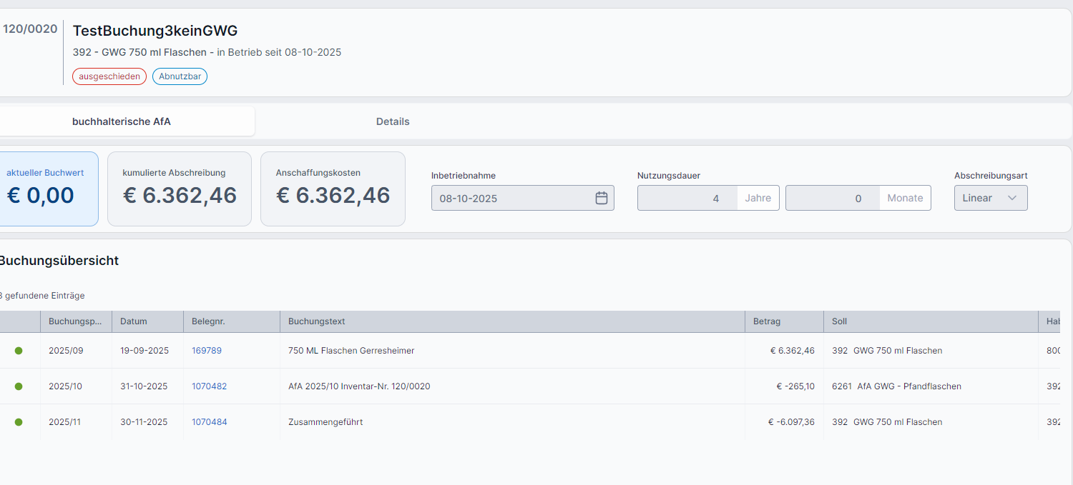Click the Buchungstext column header

[317, 321]
